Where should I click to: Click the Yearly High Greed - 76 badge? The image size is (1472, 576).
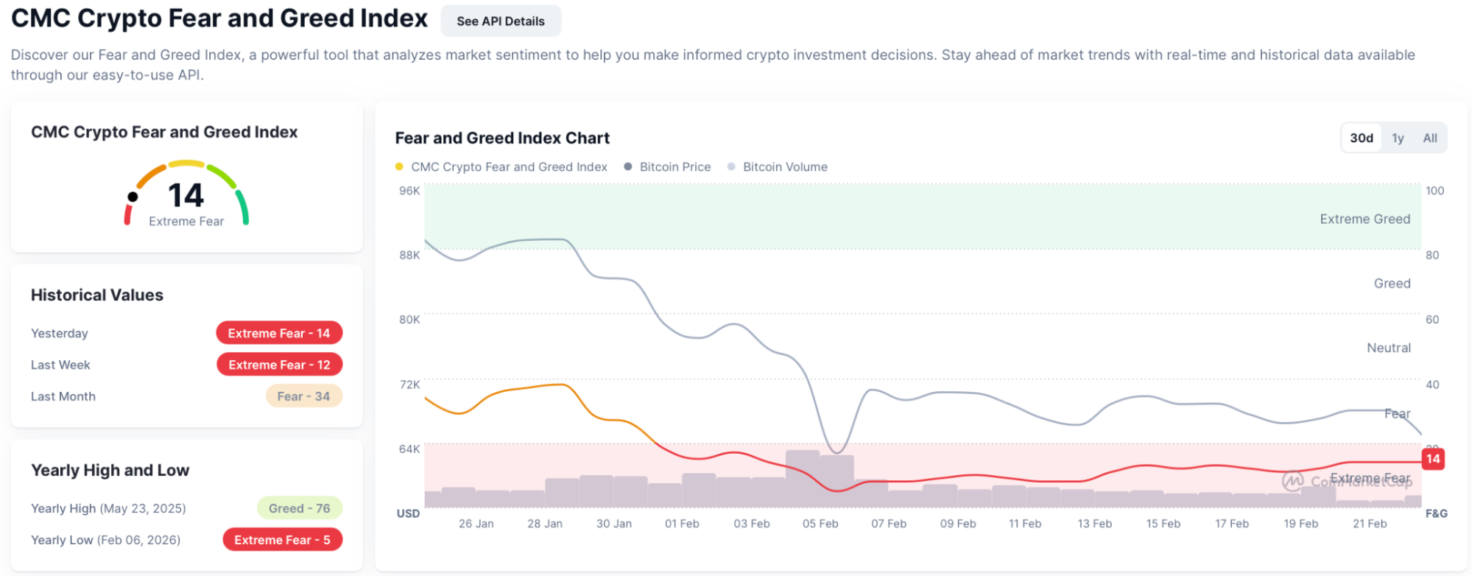[299, 508]
